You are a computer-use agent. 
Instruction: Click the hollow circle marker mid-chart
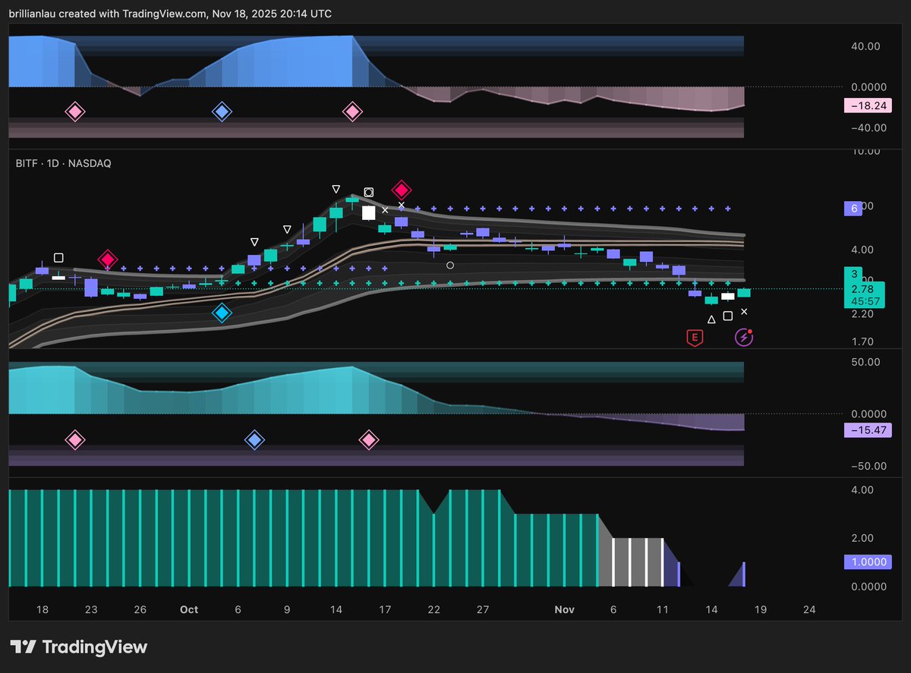click(449, 265)
